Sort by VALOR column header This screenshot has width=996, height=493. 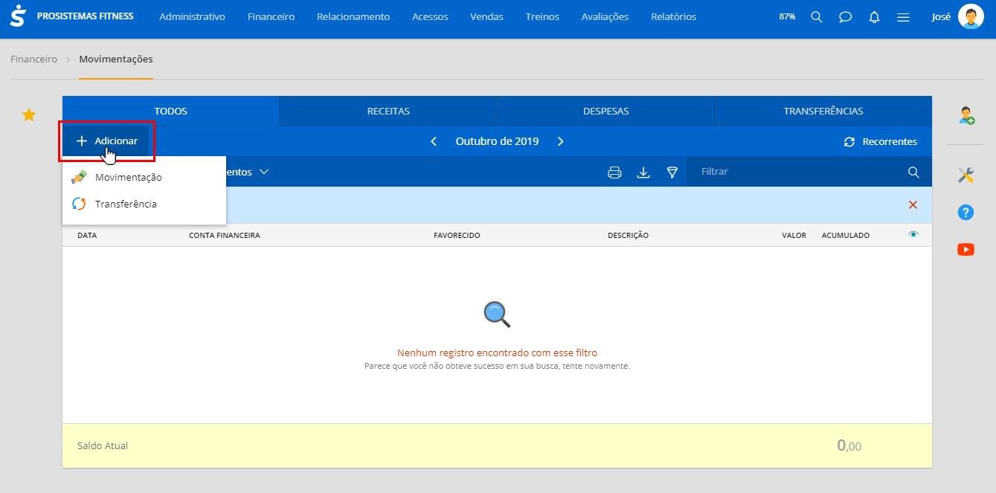[x=794, y=235]
